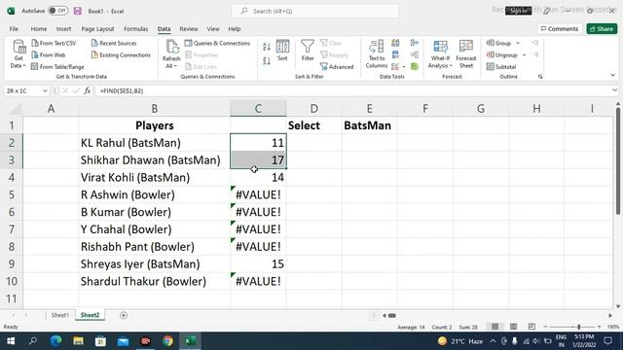Screen dimensions: 623x350
Task: Select cell KL Rahul (BatsMan)
Action: pos(154,143)
